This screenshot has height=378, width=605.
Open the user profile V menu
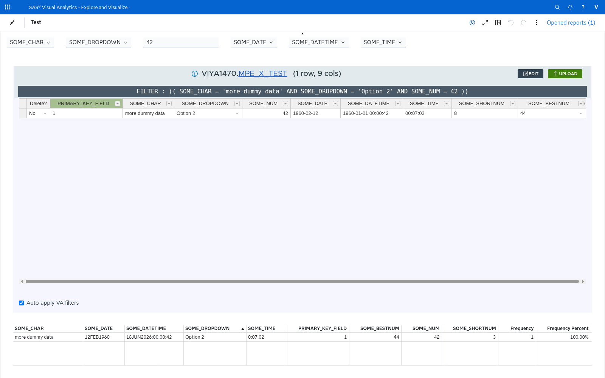[x=596, y=7]
